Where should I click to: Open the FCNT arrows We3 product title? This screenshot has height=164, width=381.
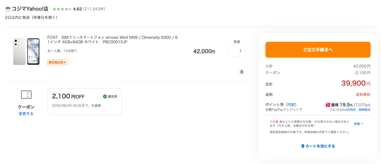coord(113,40)
